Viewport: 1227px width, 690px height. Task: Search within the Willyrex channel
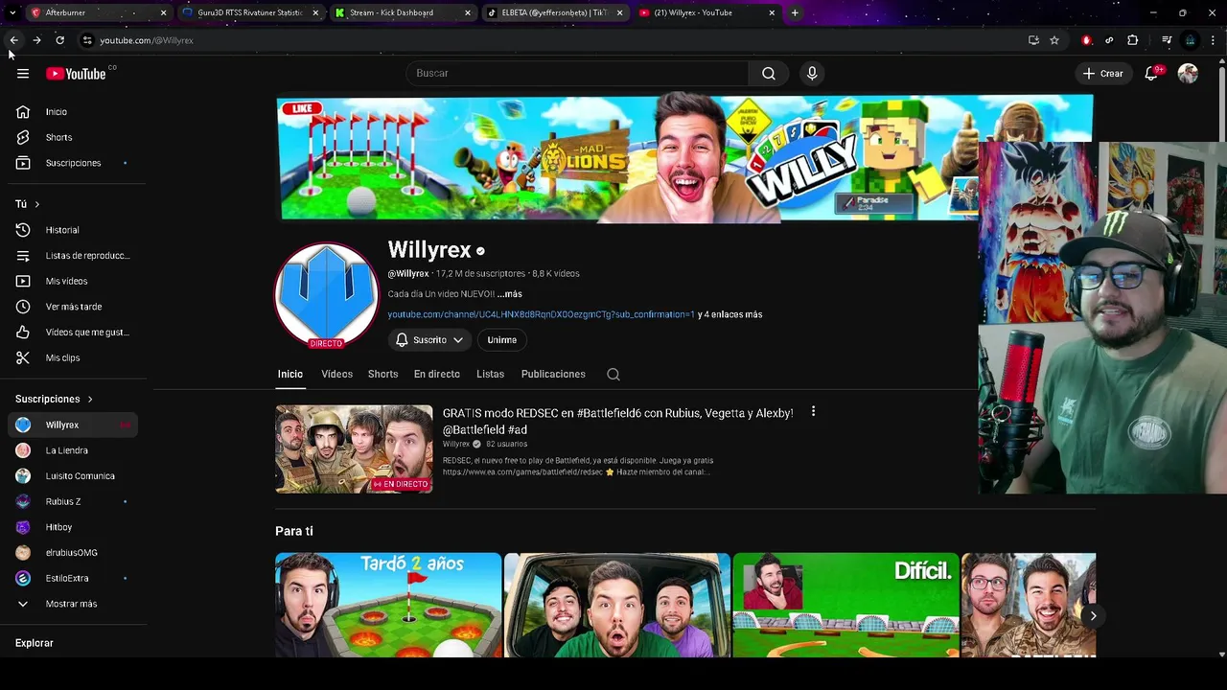[613, 375]
